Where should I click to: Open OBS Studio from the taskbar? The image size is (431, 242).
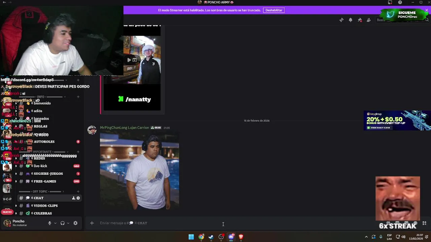[221, 237]
